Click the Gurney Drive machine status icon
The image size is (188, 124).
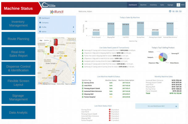[x=83, y=83]
